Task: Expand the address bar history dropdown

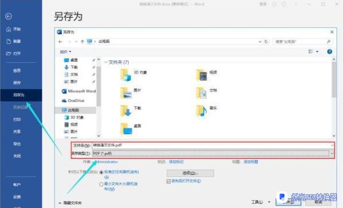Action: tap(260, 42)
